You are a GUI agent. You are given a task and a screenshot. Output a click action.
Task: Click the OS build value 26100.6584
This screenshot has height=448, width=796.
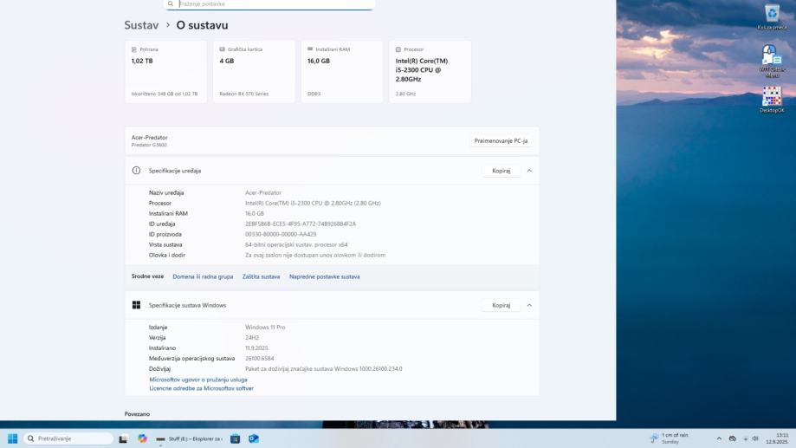click(x=259, y=359)
